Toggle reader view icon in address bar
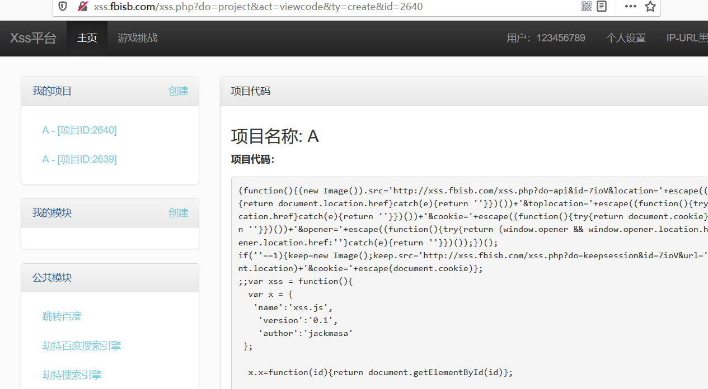The height and width of the screenshot is (389, 708). pos(602,7)
